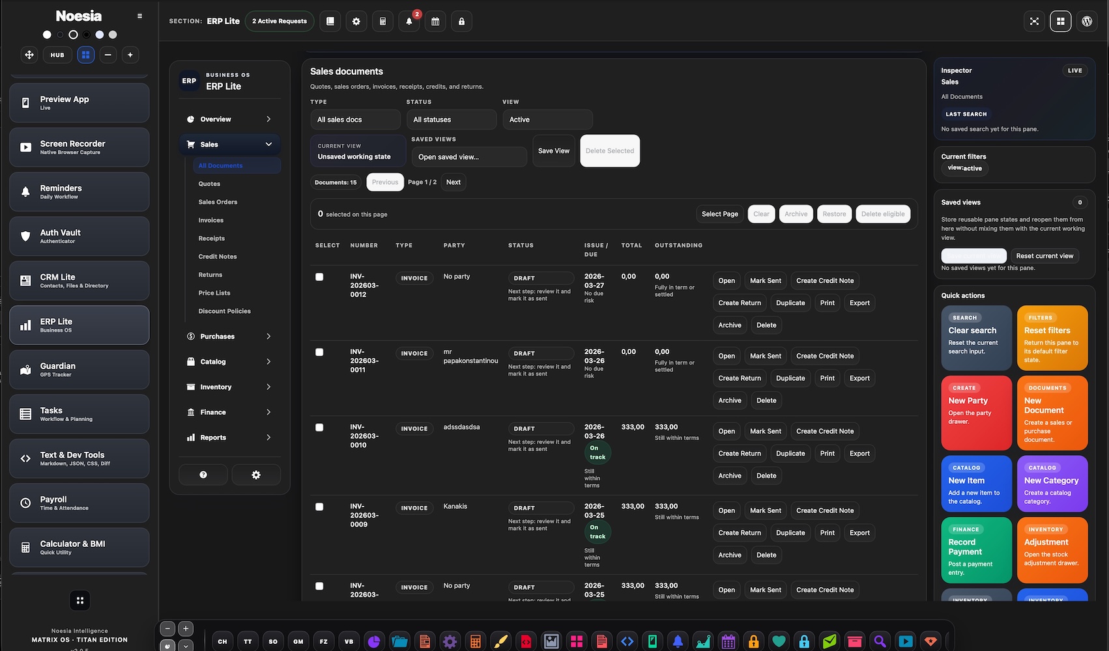This screenshot has width=1109, height=651.
Task: Expand the Catalog section
Action: 229,362
